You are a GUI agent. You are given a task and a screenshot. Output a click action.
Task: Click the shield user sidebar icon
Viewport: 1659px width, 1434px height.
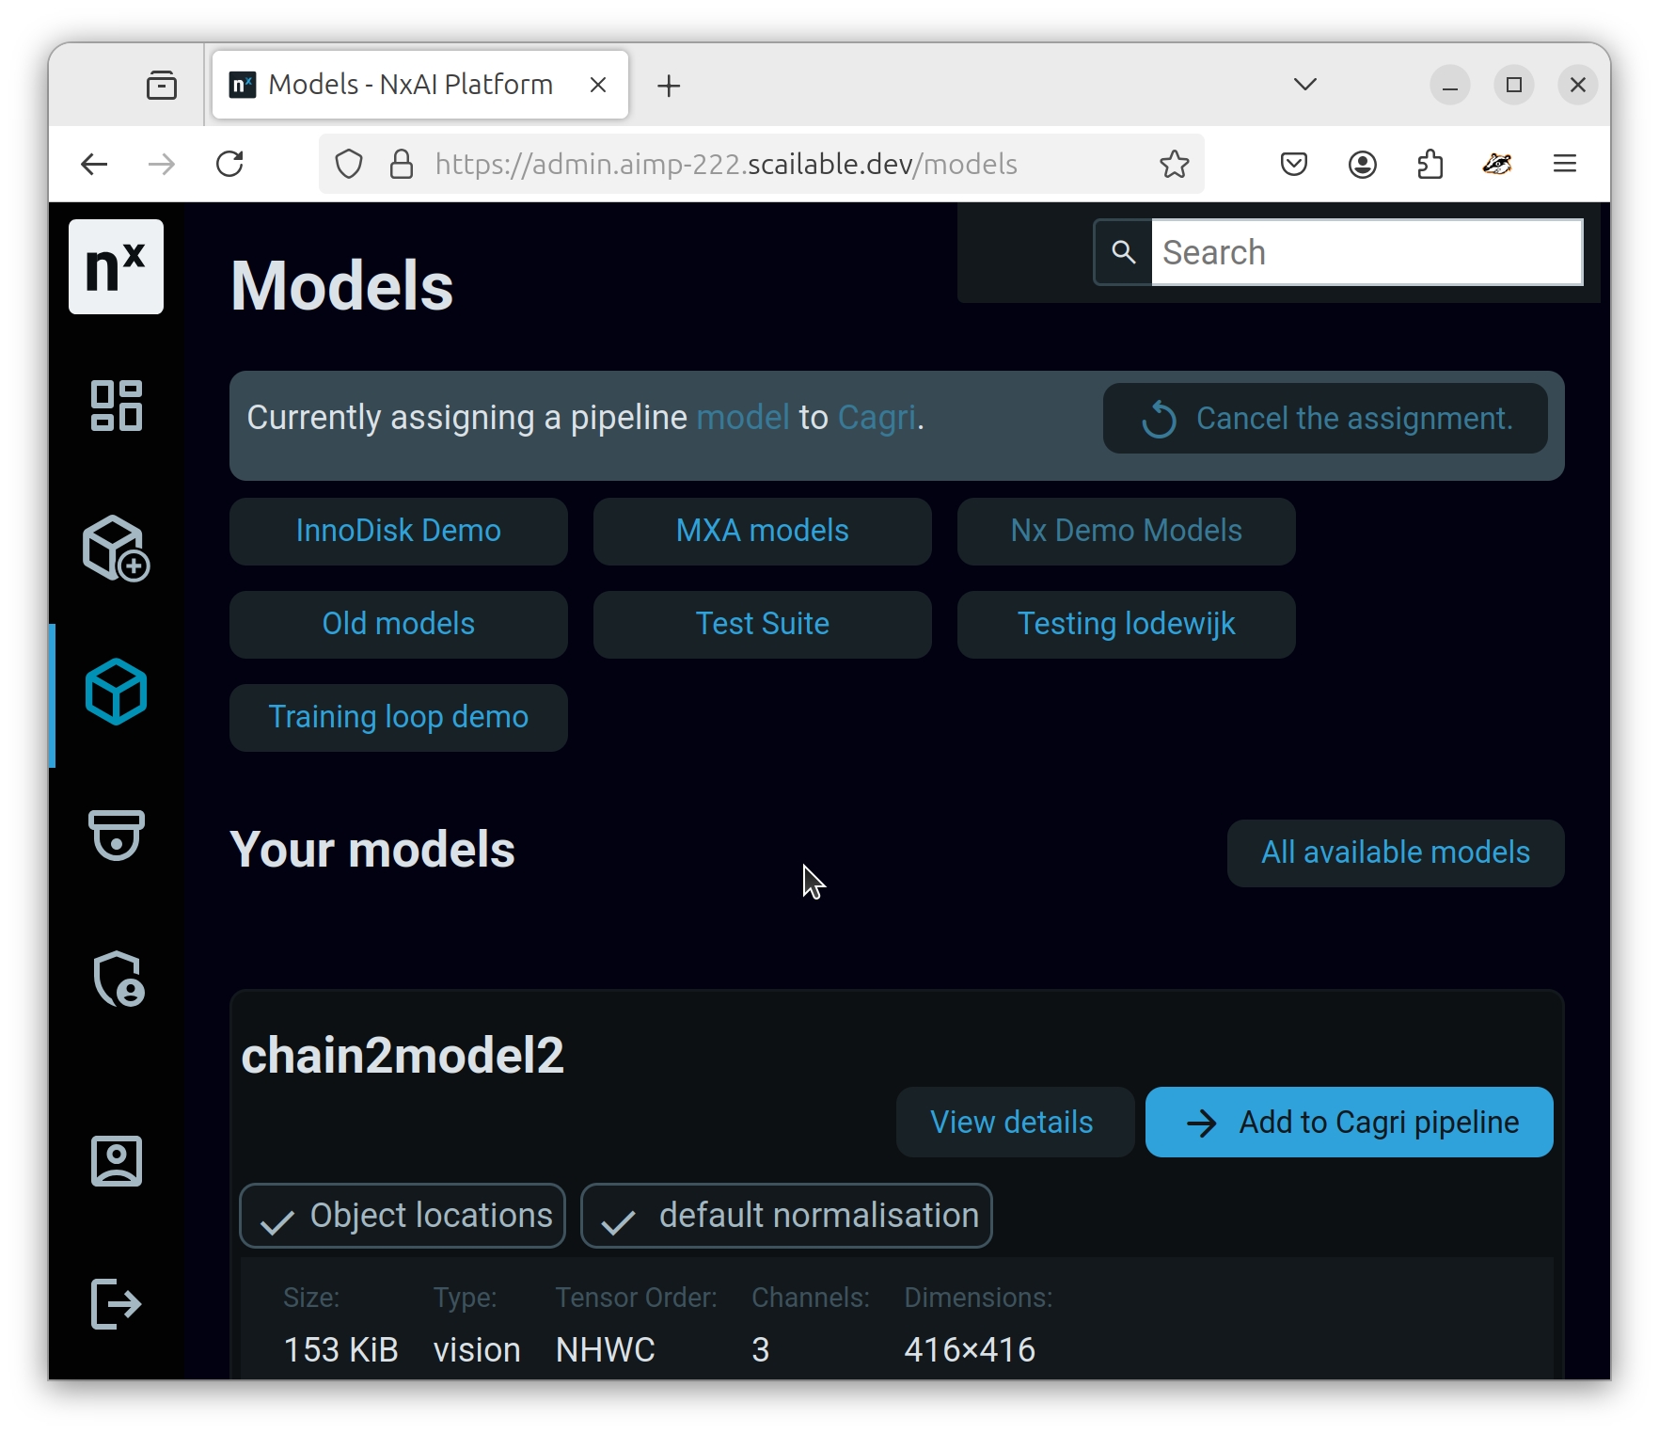(118, 979)
